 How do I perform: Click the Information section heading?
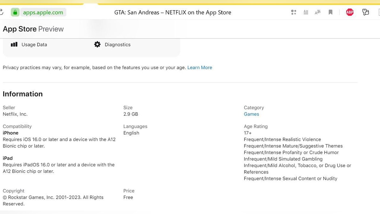point(23,94)
